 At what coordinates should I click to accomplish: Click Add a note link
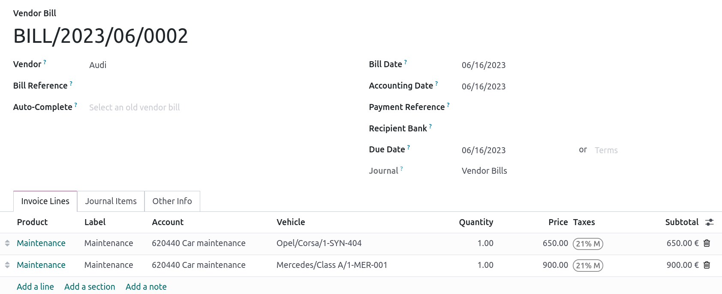[146, 287]
